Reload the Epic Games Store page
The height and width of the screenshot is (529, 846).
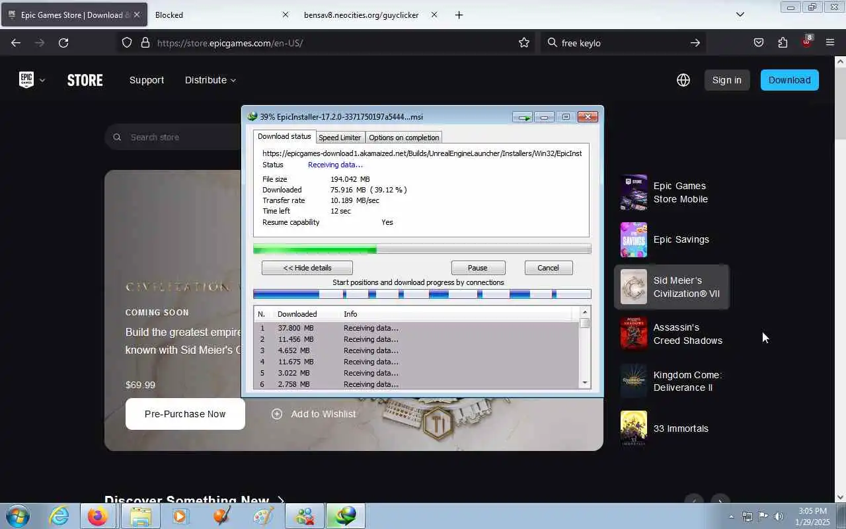pos(63,42)
